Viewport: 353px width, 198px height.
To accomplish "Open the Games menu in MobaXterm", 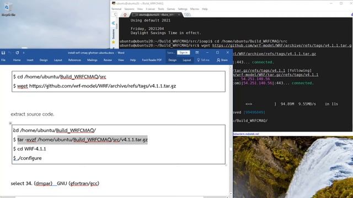I will pyautogui.click(x=171, y=9).
